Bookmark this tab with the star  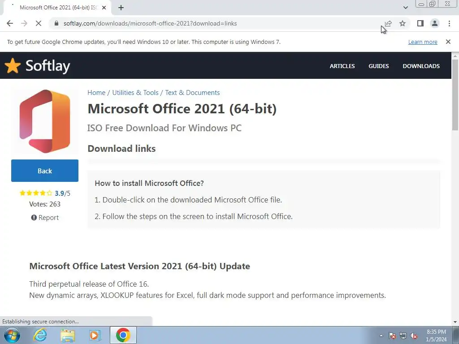coord(403,23)
